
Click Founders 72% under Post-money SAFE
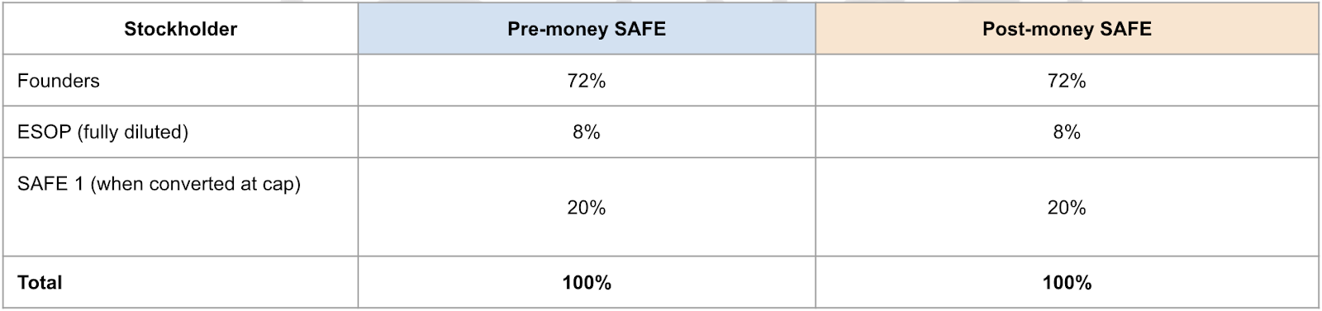point(1067,80)
